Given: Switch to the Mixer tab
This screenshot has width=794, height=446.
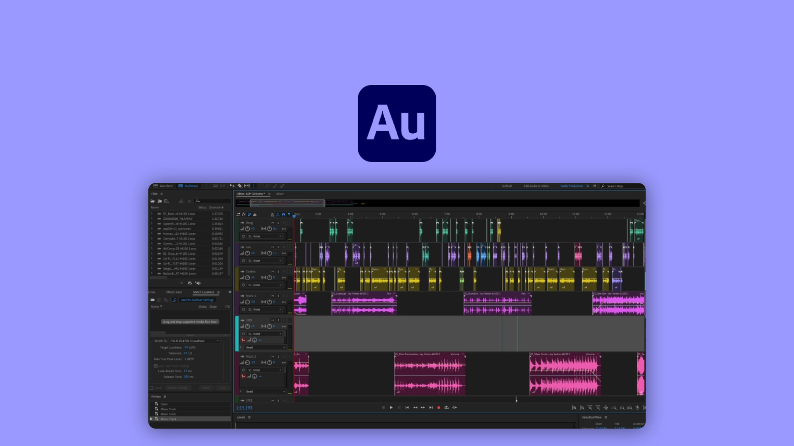Looking at the screenshot, I should tap(280, 194).
